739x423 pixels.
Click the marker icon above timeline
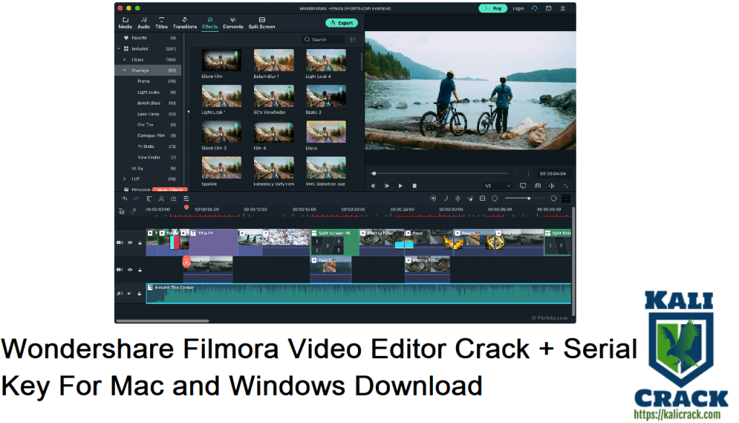[x=445, y=199]
